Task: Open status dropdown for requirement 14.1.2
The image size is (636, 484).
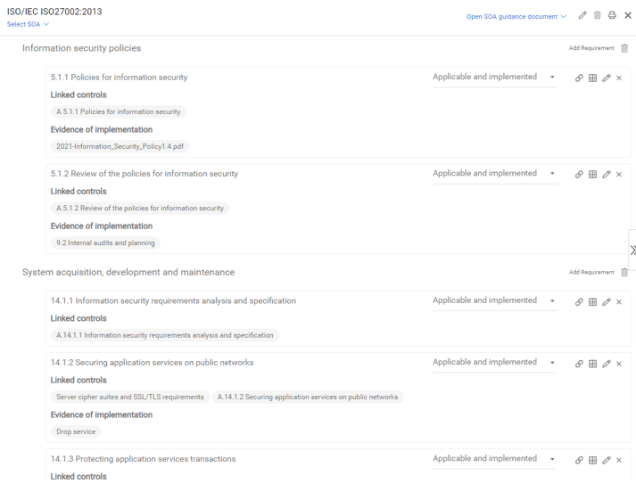Action: [x=495, y=363]
